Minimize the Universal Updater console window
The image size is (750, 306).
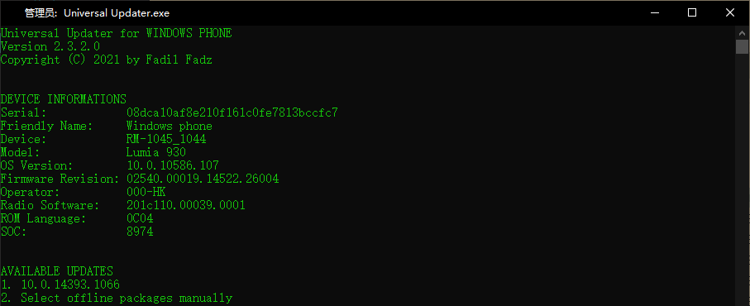click(x=654, y=13)
